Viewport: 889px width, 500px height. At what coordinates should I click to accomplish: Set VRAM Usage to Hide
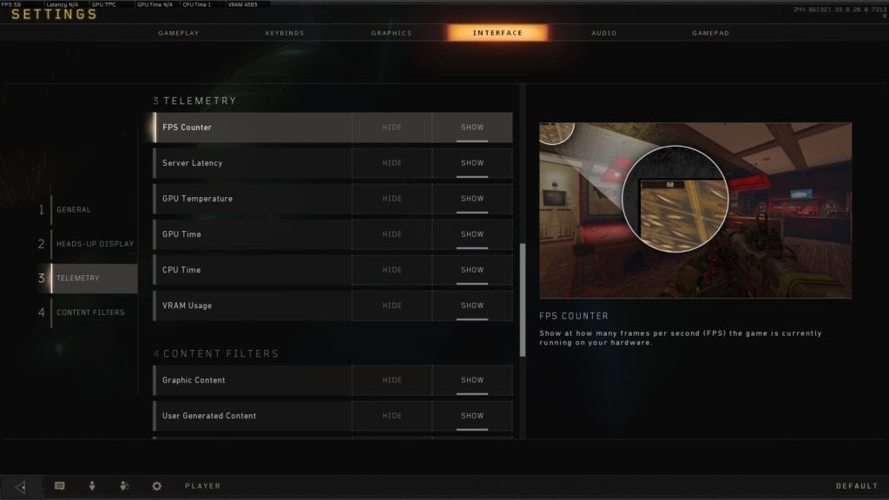[x=392, y=306]
